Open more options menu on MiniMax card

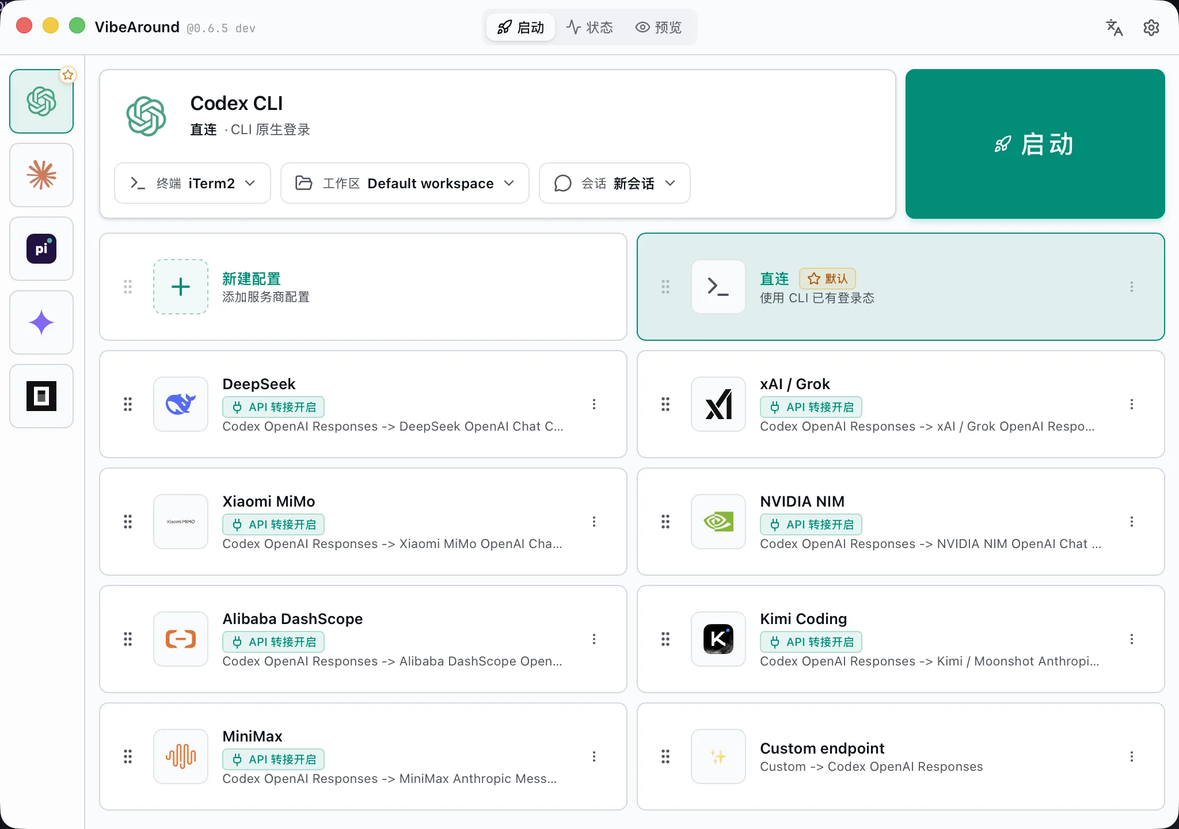click(x=594, y=756)
